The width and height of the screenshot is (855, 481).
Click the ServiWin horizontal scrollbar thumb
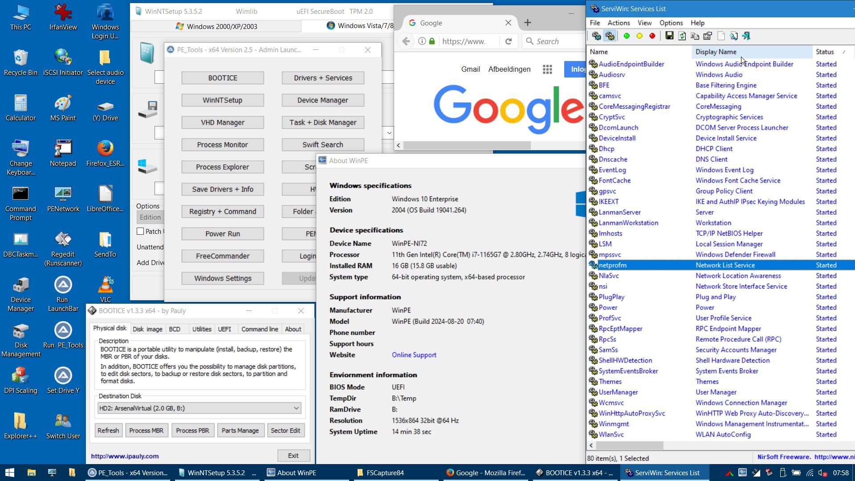[x=629, y=445]
